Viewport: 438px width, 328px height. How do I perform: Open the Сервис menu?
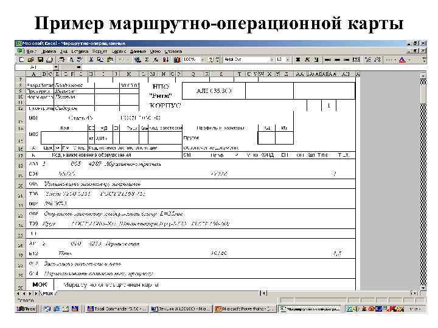point(119,52)
